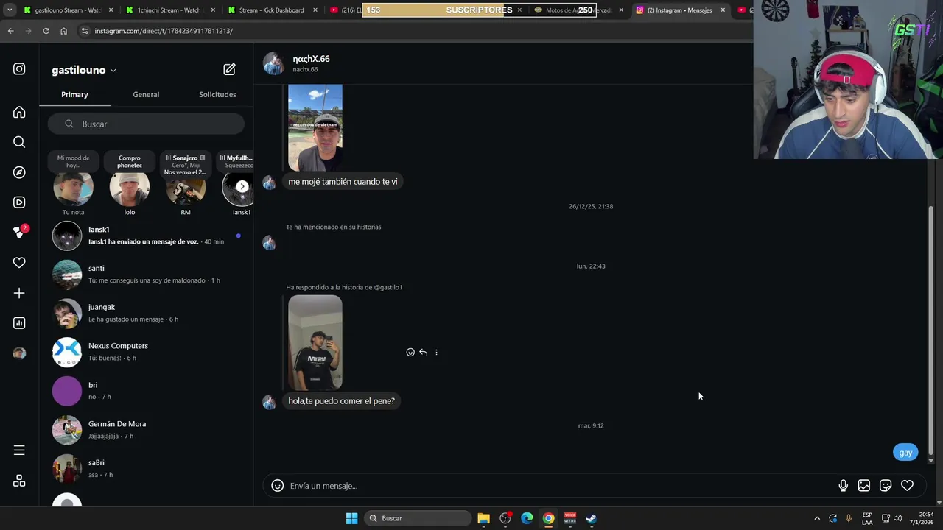943x530 pixels.
Task: Click the search conversations field
Action: pyautogui.click(x=146, y=124)
